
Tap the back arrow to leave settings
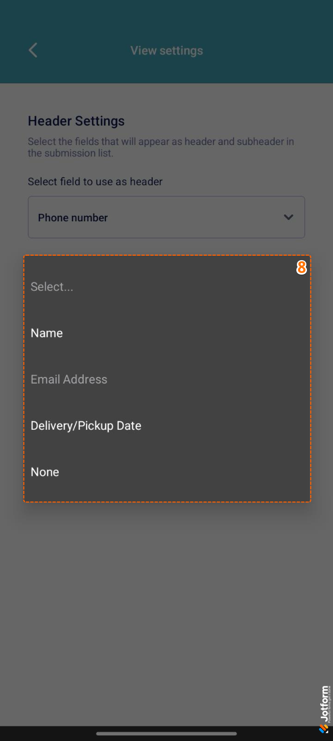[32, 50]
